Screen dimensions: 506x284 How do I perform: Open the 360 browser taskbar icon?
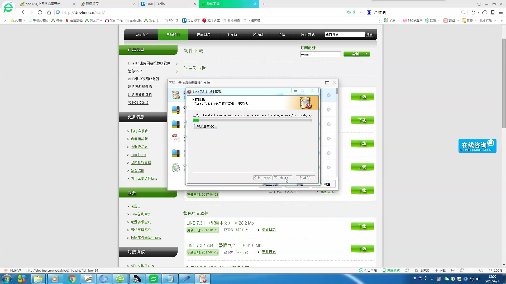pyautogui.click(x=120, y=279)
